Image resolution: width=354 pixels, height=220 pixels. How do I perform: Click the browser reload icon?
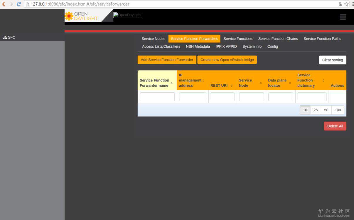click(x=18, y=4)
